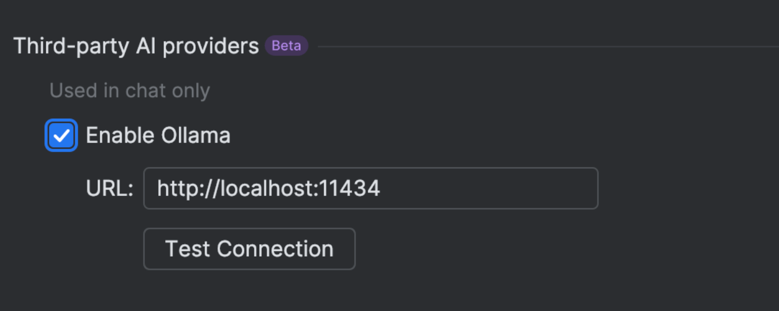The height and width of the screenshot is (311, 779).
Task: Select the Third-party AI providers section heading
Action: pos(136,47)
